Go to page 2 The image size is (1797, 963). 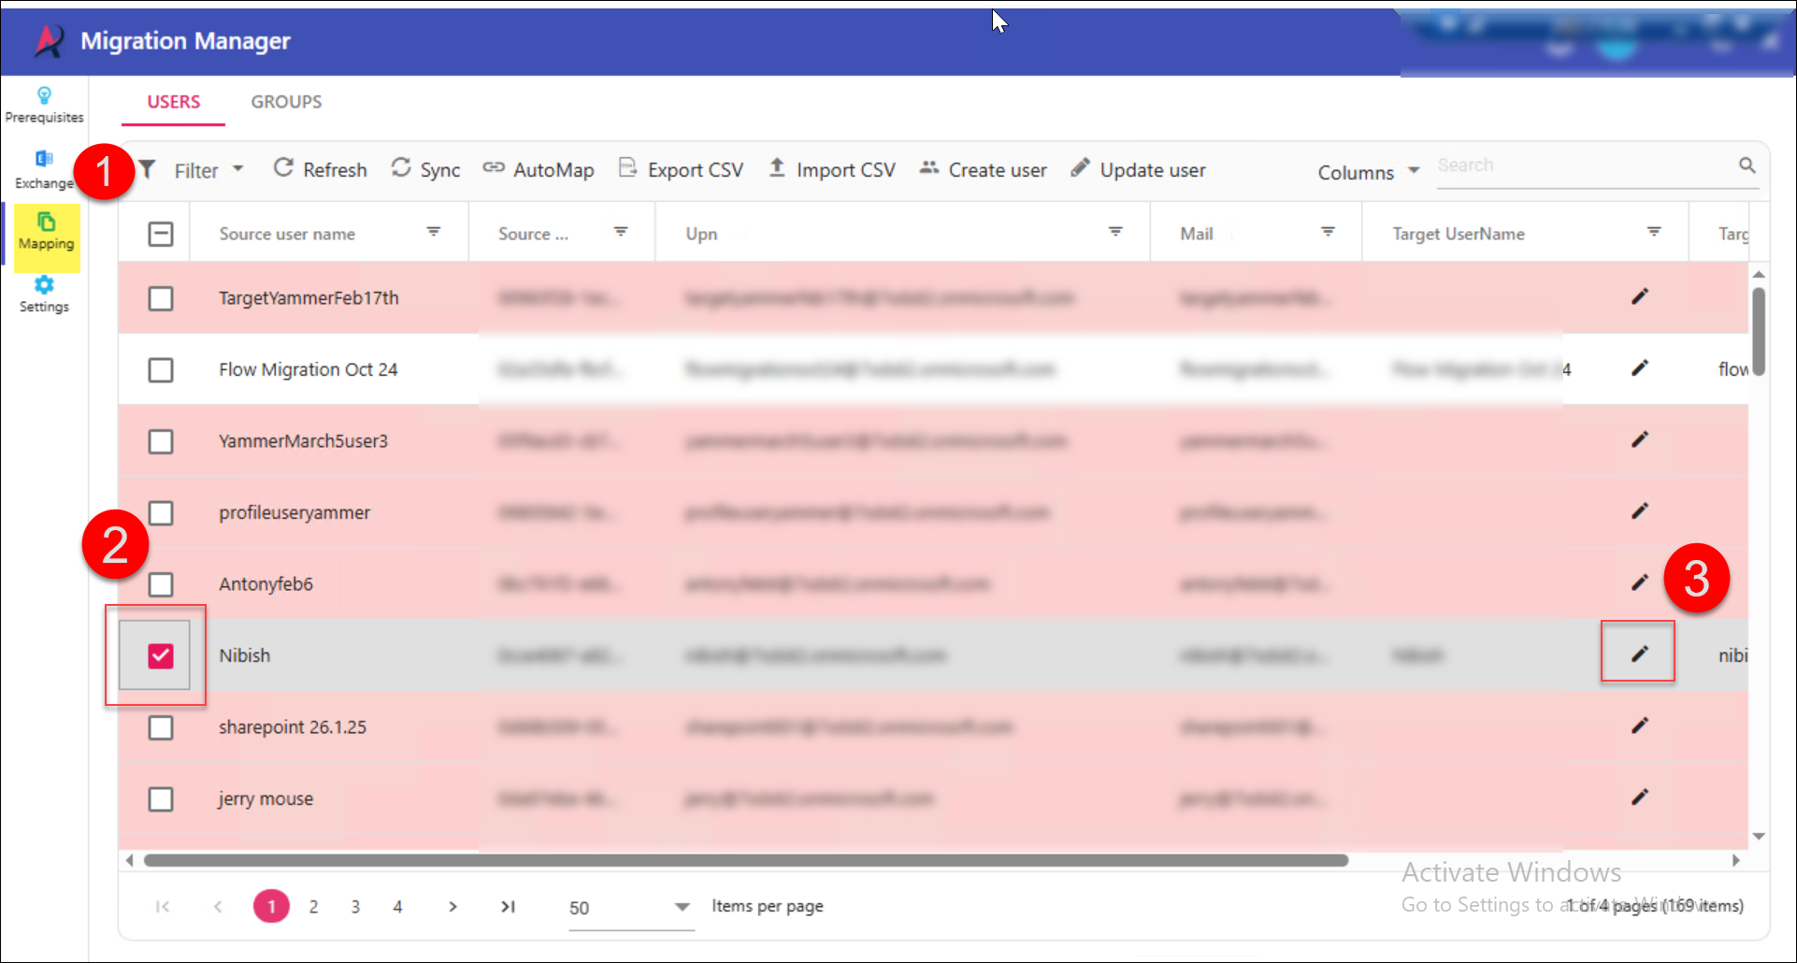pos(313,906)
